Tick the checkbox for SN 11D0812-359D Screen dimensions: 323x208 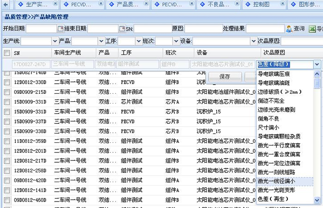coord(7,141)
